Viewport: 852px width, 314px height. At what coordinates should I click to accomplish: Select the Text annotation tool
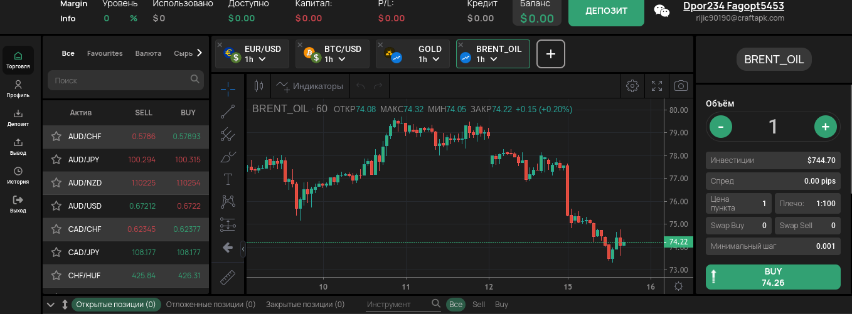tap(228, 180)
